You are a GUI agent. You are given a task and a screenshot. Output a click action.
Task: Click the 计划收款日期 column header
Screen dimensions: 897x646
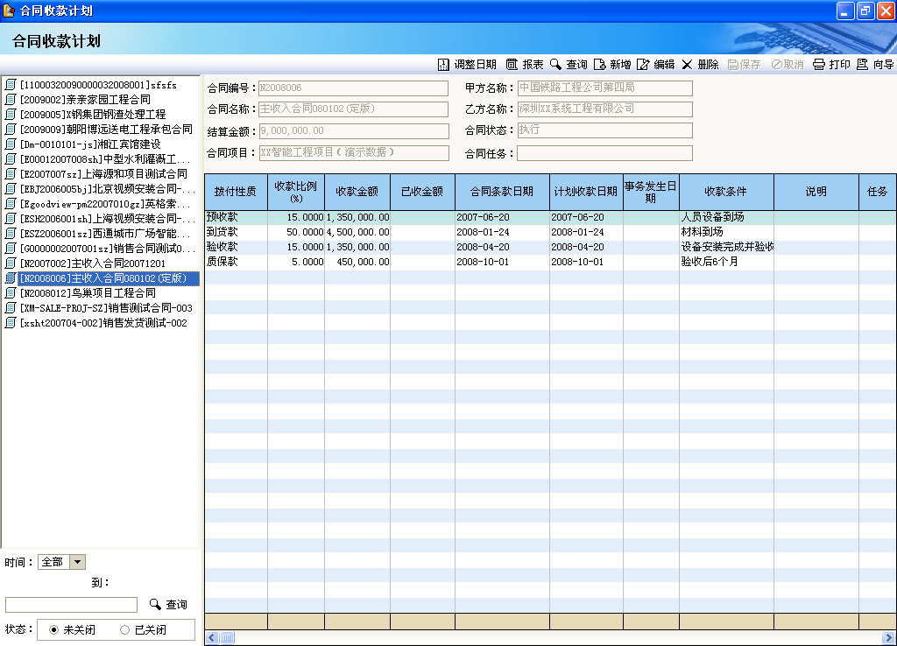point(585,192)
